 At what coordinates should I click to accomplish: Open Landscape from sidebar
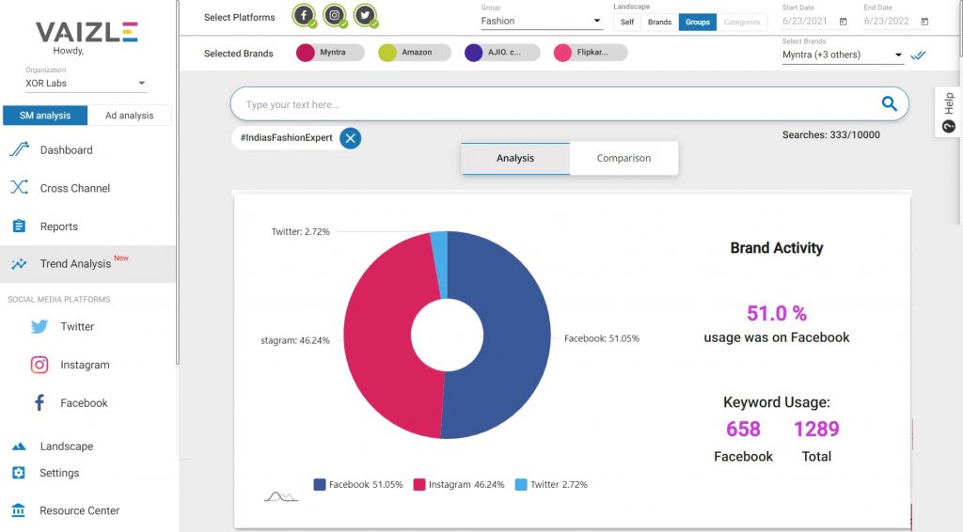(x=67, y=446)
